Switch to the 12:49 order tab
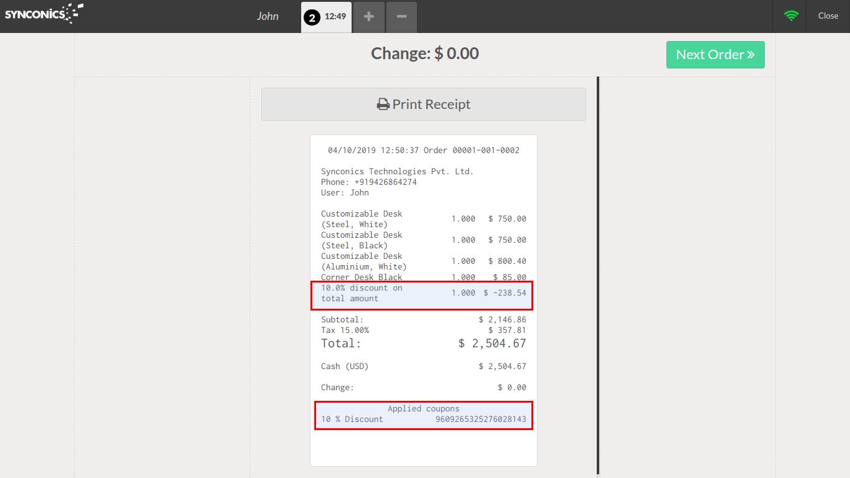The image size is (850, 478). click(x=335, y=17)
